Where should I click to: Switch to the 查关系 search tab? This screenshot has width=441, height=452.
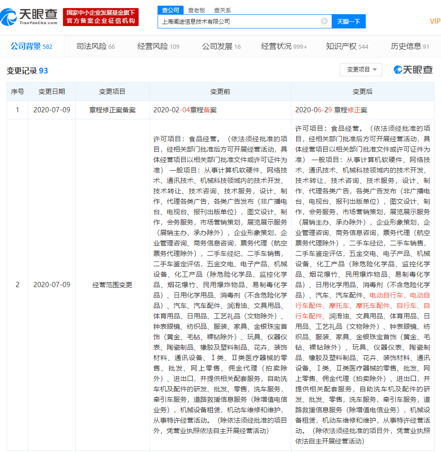(222, 9)
